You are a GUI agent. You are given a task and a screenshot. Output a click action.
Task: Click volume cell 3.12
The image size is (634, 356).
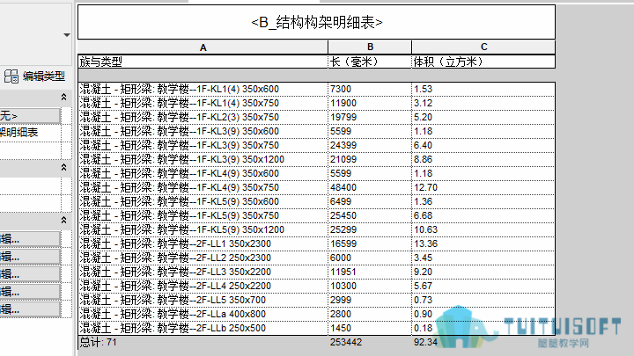(x=483, y=104)
